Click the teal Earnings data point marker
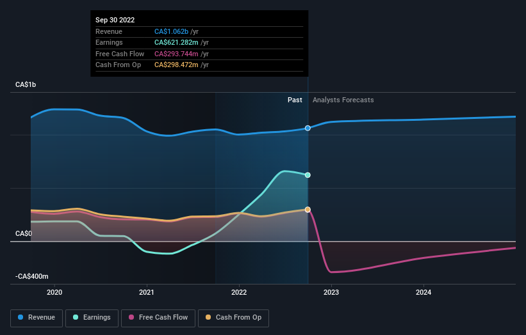This screenshot has height=335, width=526. pyautogui.click(x=308, y=175)
